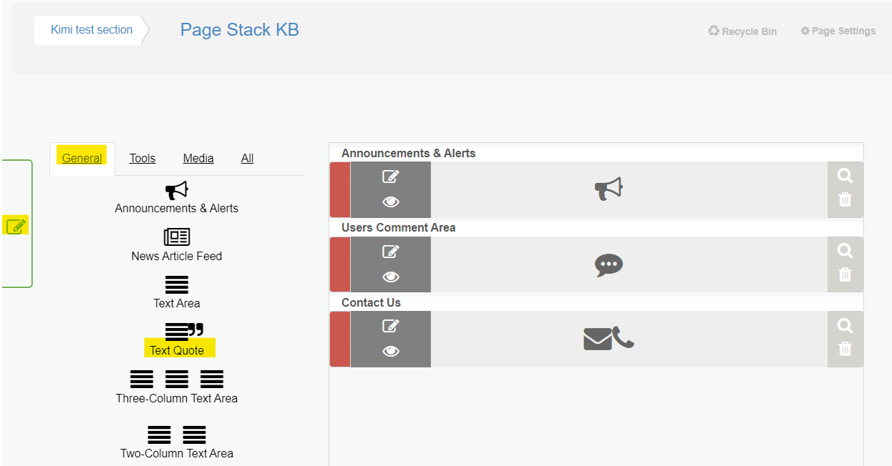Click the speech bubble icon in Users Comment row
892x466 pixels.
[609, 265]
